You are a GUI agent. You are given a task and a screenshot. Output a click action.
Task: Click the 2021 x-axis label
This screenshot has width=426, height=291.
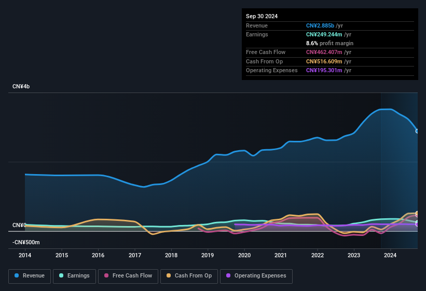pyautogui.click(x=281, y=255)
